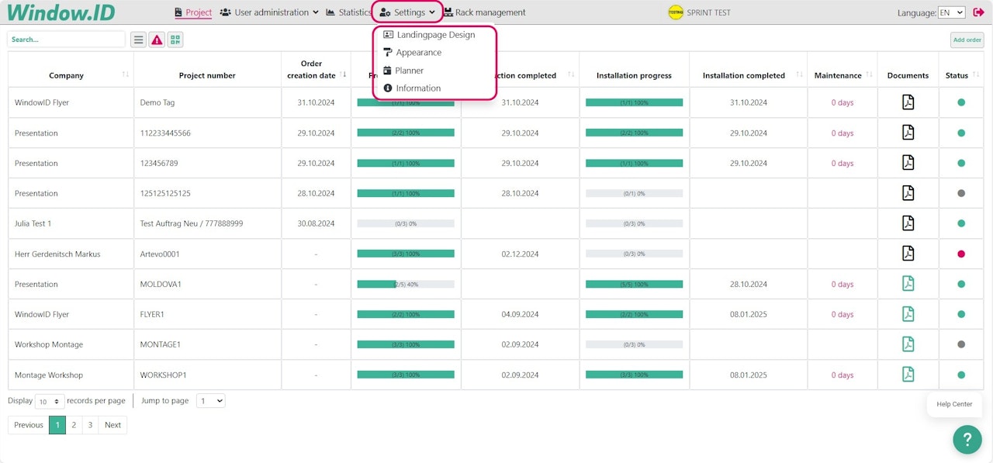Click the QR code scan icon
This screenshot has height=463, width=993.
coord(175,40)
